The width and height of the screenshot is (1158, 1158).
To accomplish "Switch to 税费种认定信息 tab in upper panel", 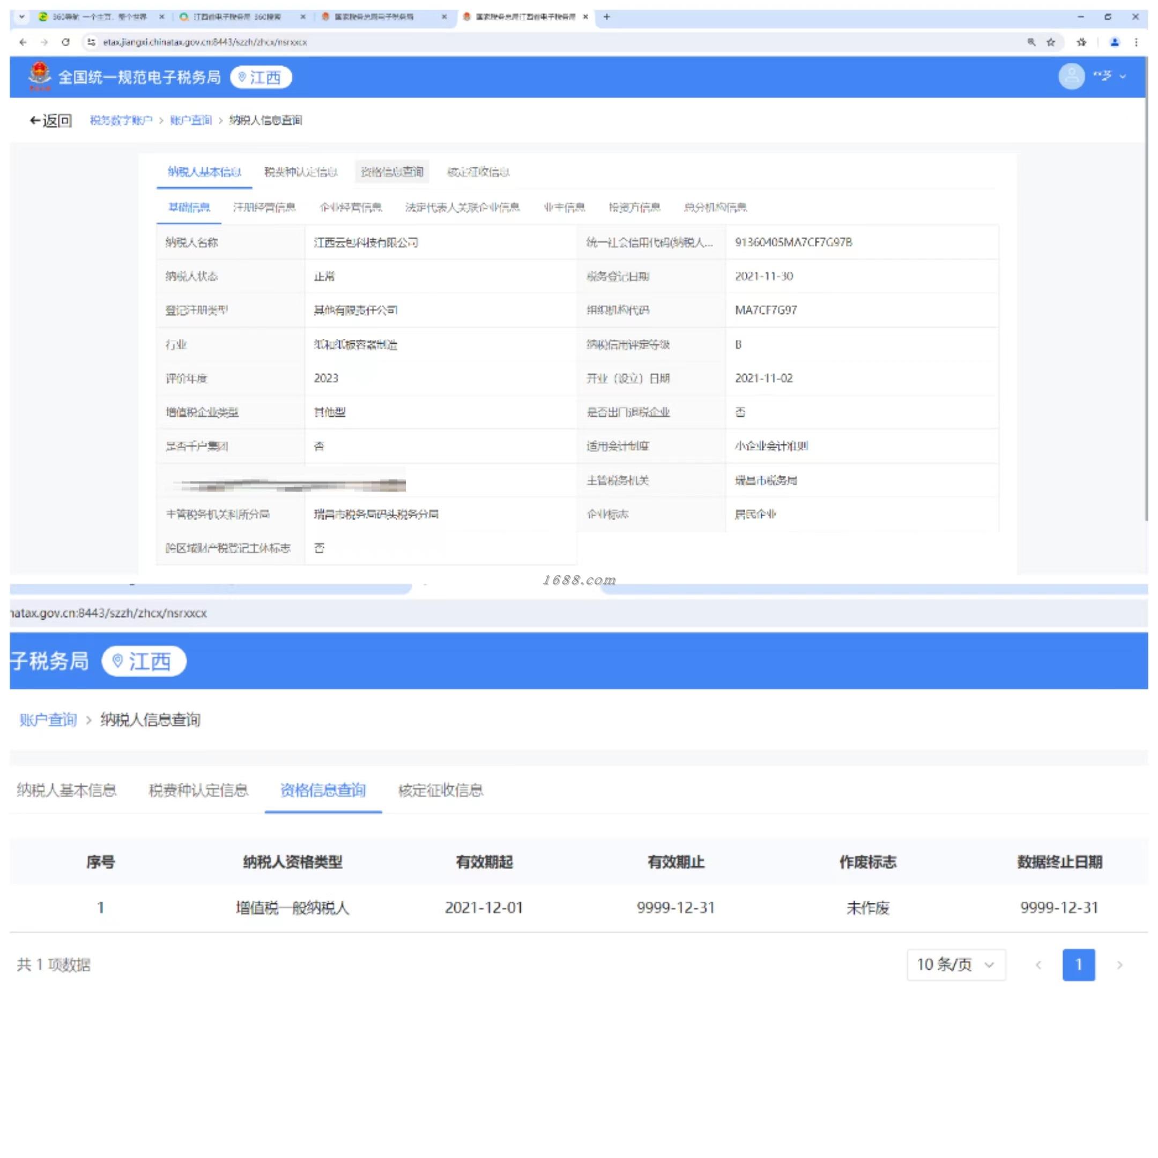I will 301,173.
